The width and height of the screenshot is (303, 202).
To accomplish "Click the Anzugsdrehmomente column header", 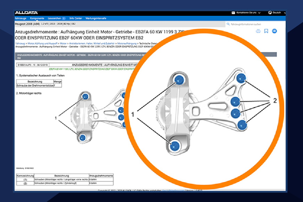I will coord(101,176).
